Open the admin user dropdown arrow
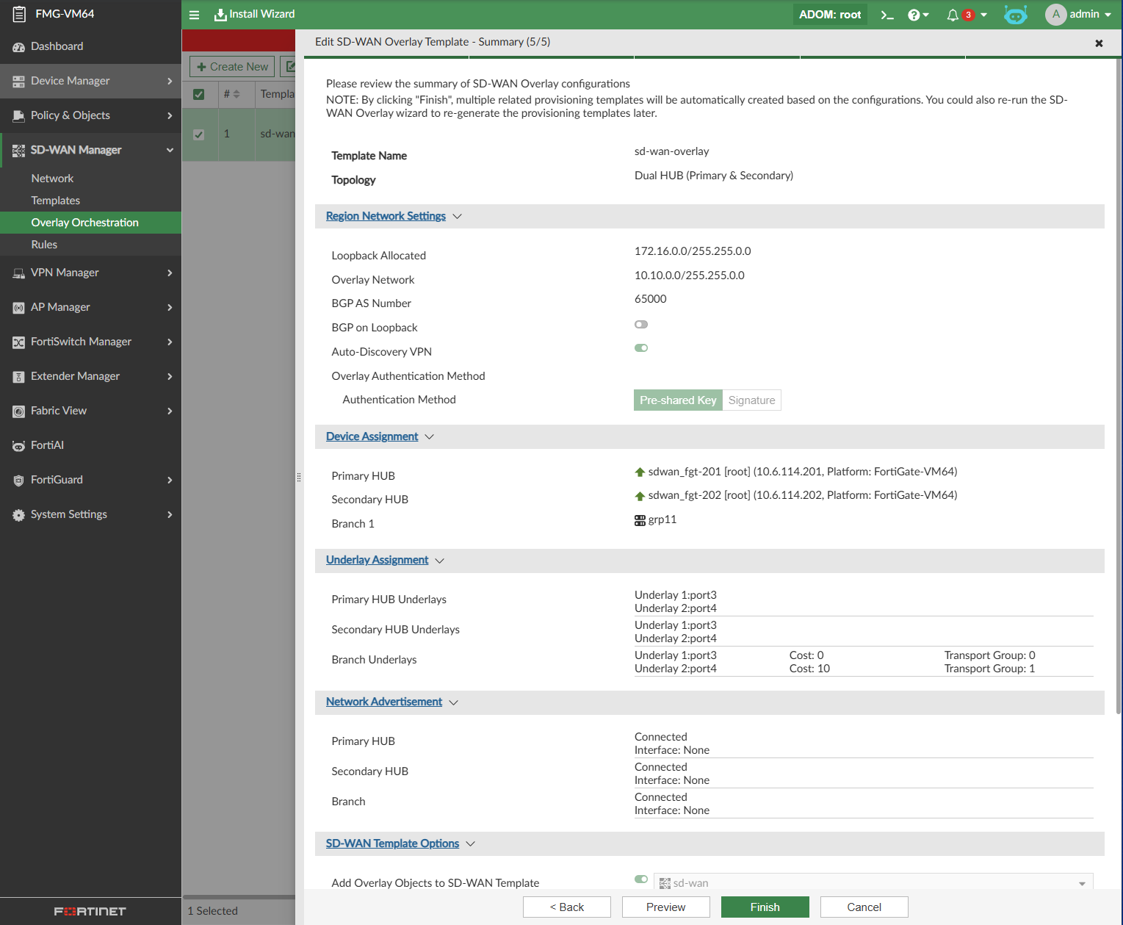The image size is (1123, 925). 1108,15
